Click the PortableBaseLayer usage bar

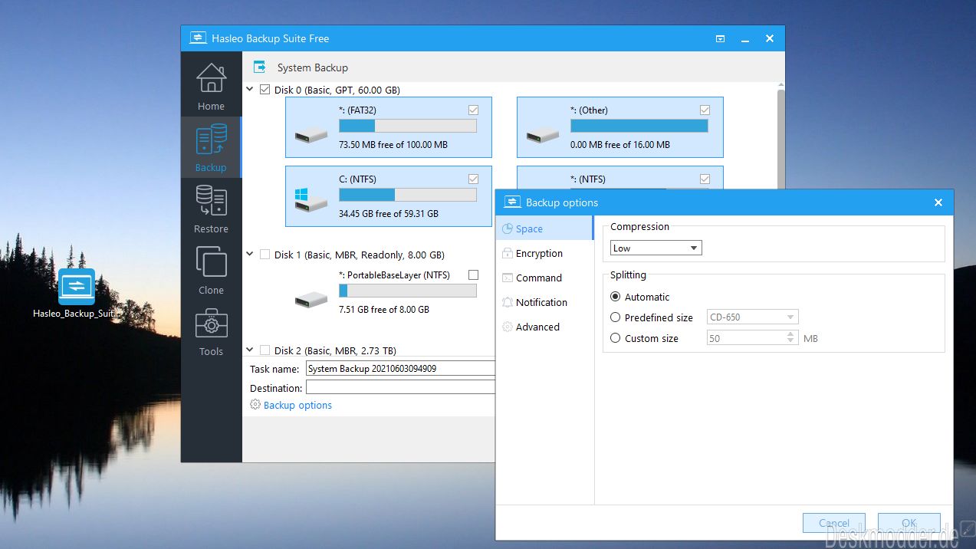click(408, 291)
